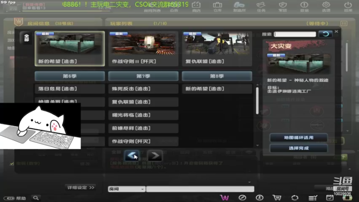Click the 第7季 season header
Screen dimensions: 359x202
click(143, 76)
